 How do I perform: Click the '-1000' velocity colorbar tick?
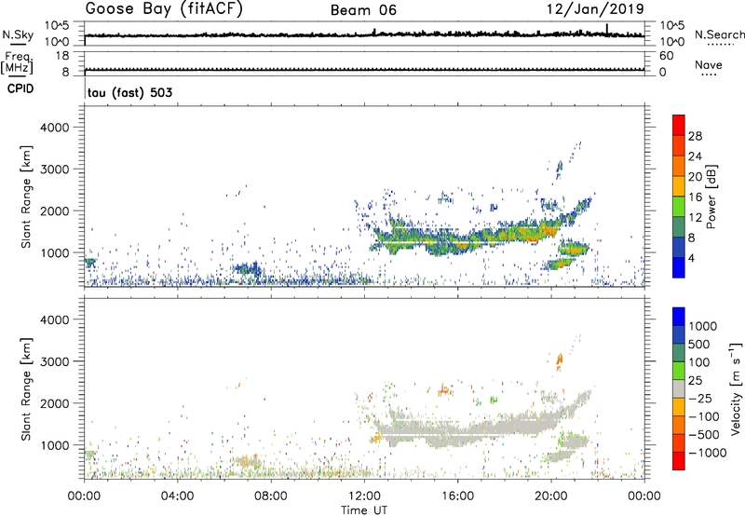707,453
